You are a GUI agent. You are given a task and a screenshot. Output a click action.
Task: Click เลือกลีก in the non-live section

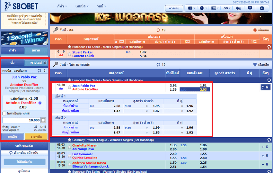click(x=261, y=65)
